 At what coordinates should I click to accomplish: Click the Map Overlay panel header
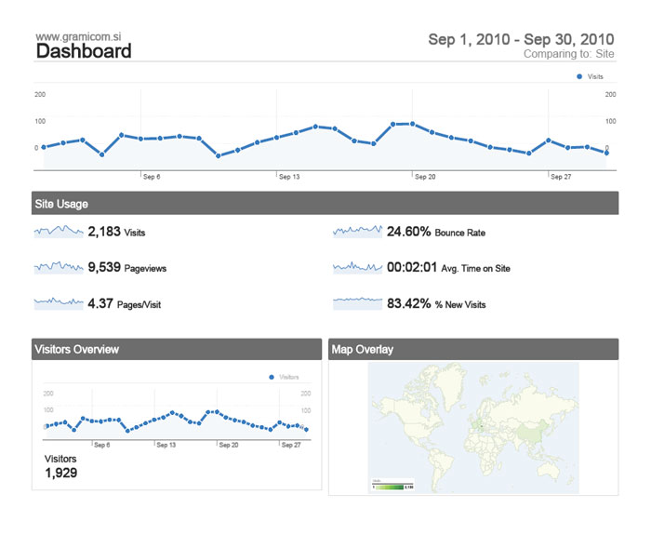coord(472,349)
